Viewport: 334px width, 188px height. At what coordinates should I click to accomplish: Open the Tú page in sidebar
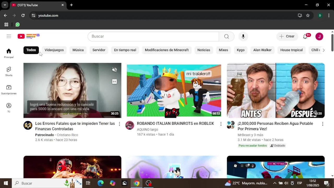pyautogui.click(x=9, y=108)
